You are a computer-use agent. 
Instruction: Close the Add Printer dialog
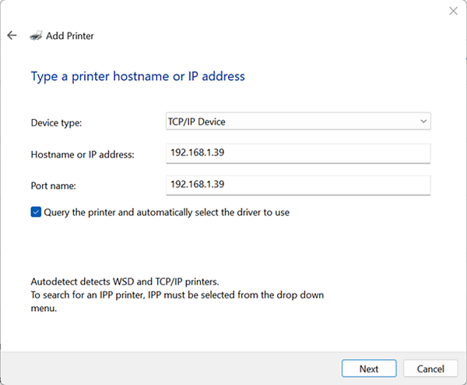pyautogui.click(x=453, y=11)
